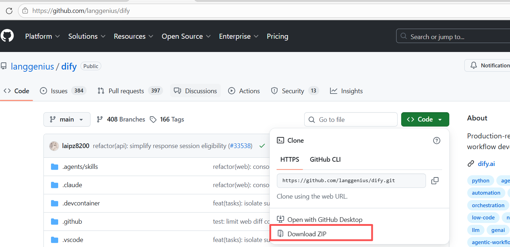Click the Open with GitHub Desktop icon

pos(280,219)
